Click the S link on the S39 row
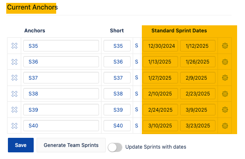 pyautogui.click(x=136, y=110)
